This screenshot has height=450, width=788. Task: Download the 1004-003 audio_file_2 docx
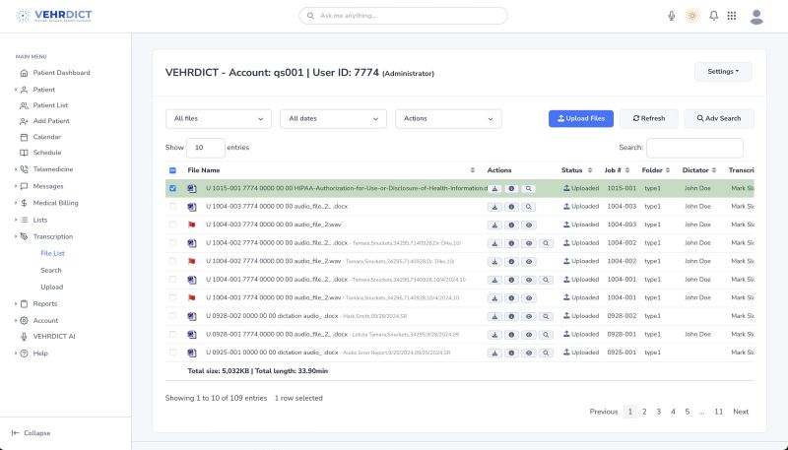pyautogui.click(x=494, y=207)
